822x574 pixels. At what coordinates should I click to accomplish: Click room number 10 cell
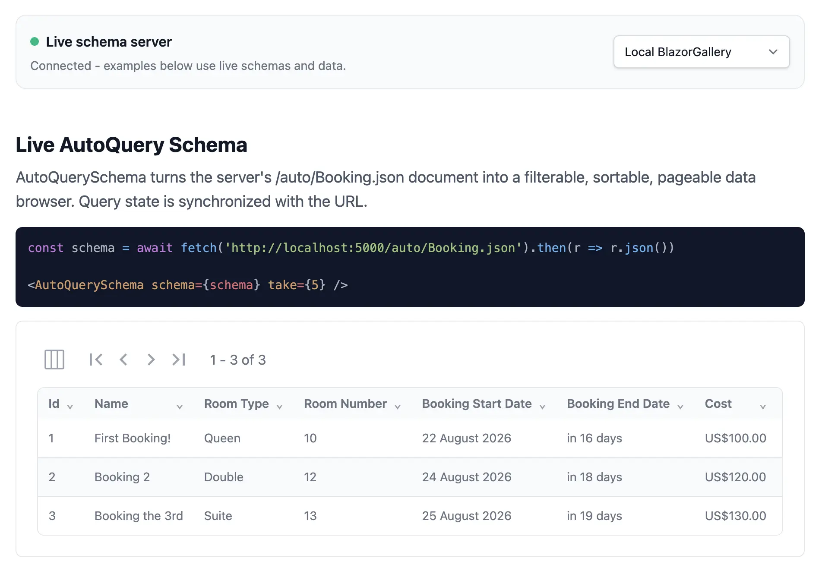[x=310, y=438]
